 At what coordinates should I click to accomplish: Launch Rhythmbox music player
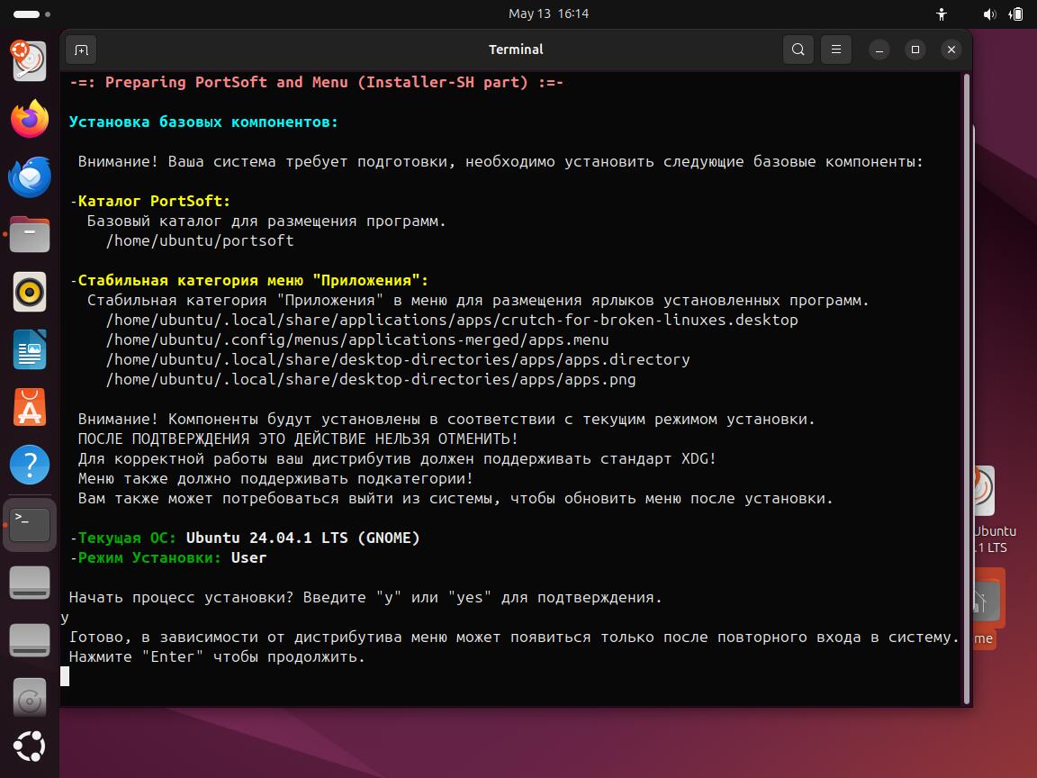(30, 292)
